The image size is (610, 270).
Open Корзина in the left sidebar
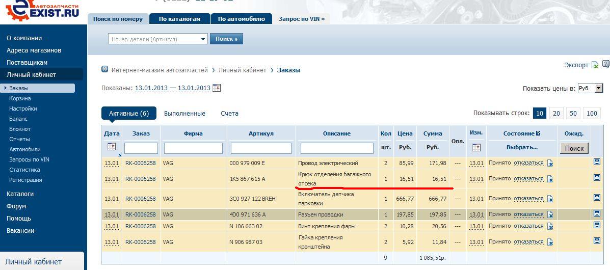pos(20,98)
